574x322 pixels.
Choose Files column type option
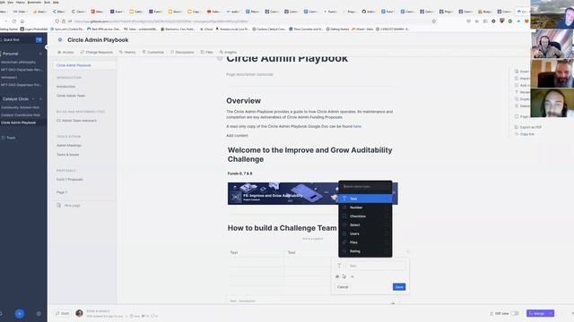365,242
